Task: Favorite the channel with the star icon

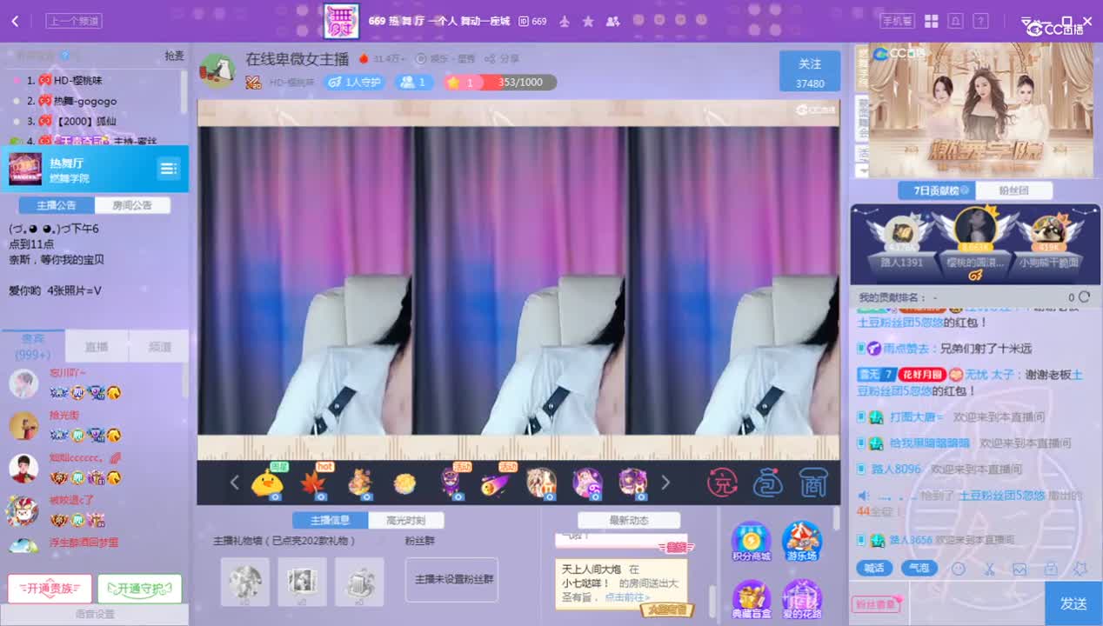Action: point(588,21)
